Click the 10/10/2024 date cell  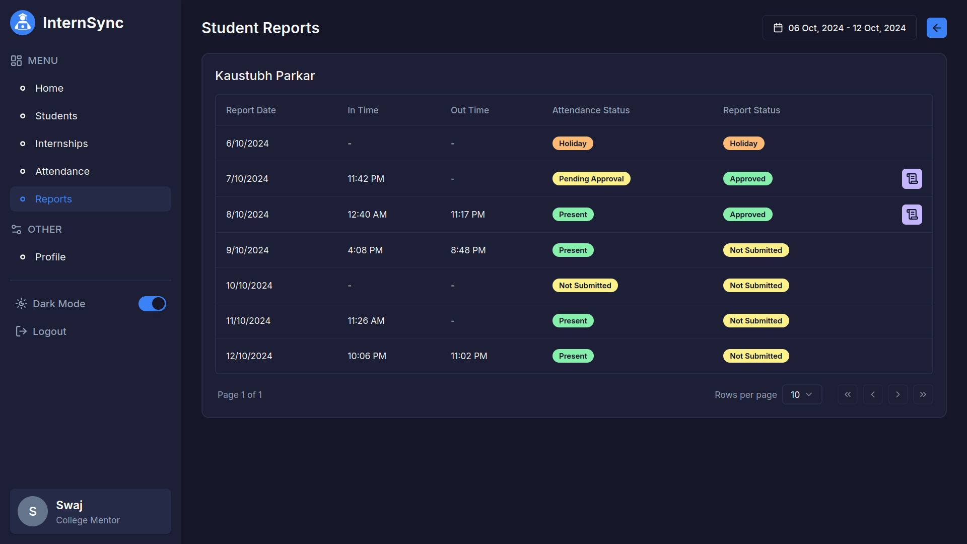[249, 286]
